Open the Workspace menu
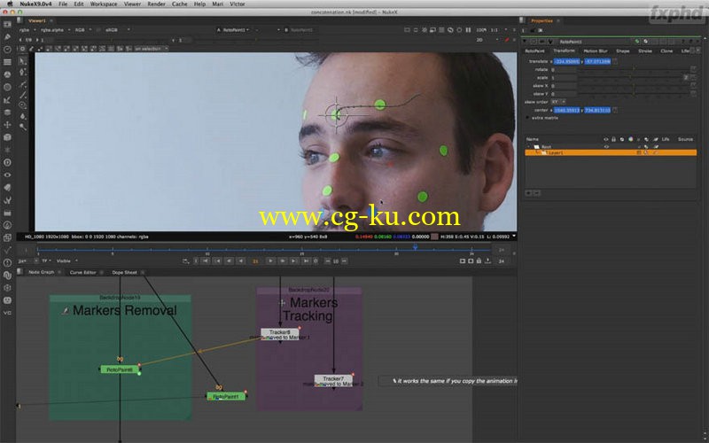The width and height of the screenshot is (709, 443). (x=103, y=4)
